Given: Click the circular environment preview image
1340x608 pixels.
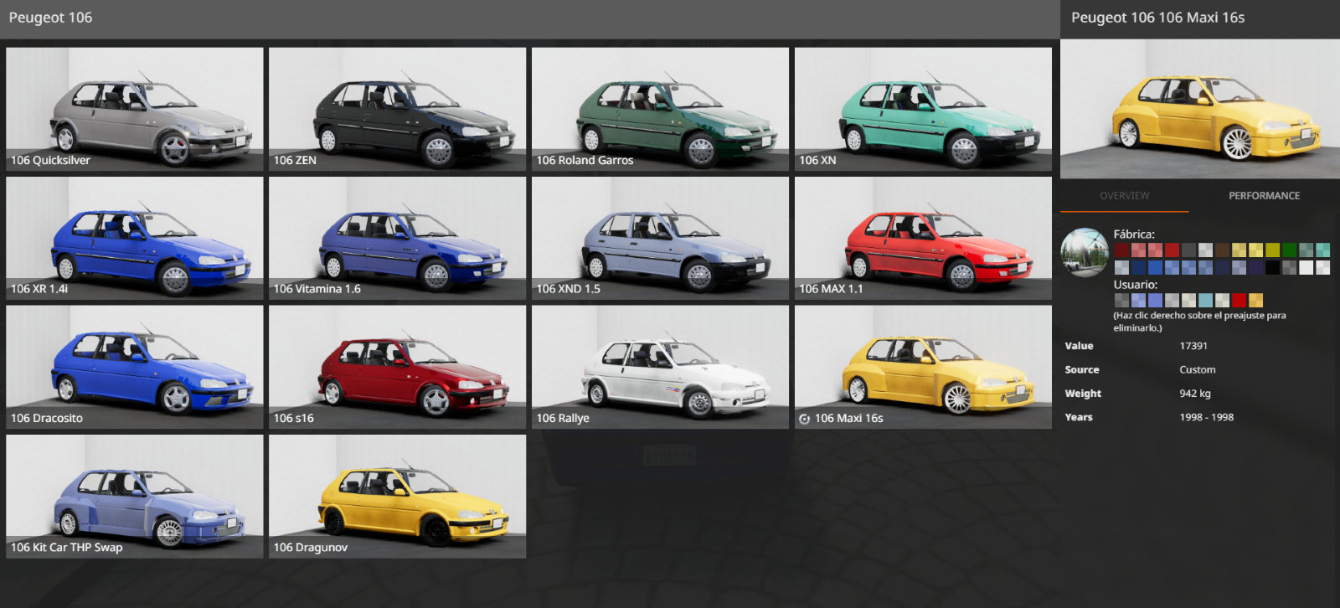Looking at the screenshot, I should 1085,252.
